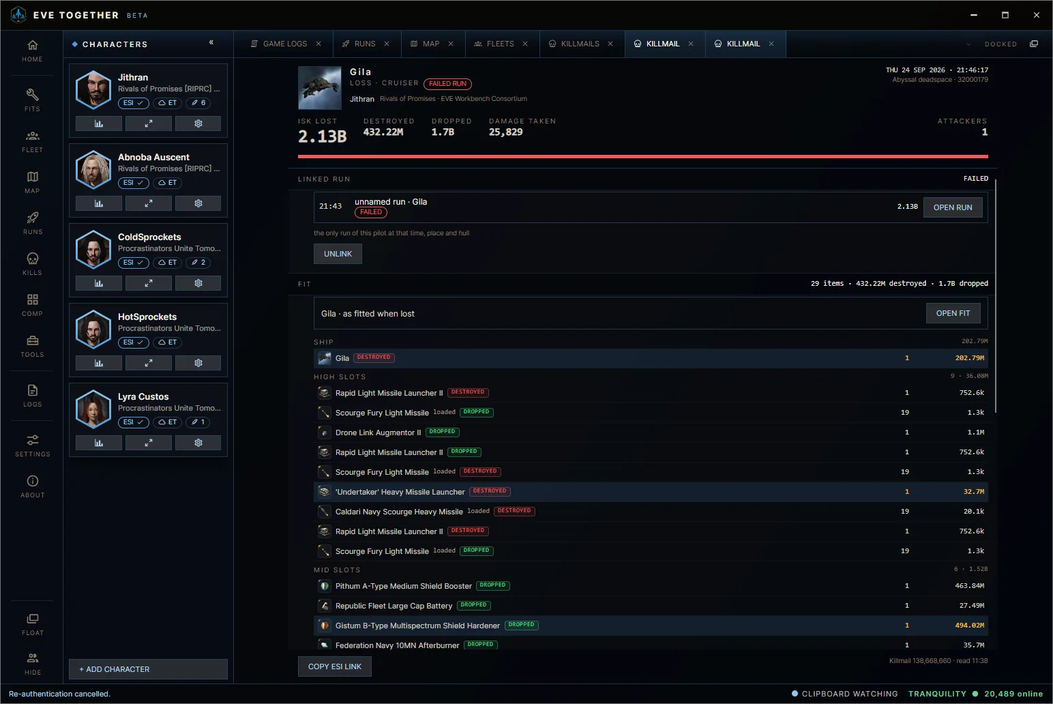
Task: Toggle ESI badge for ColdSprockets
Action: [134, 263]
